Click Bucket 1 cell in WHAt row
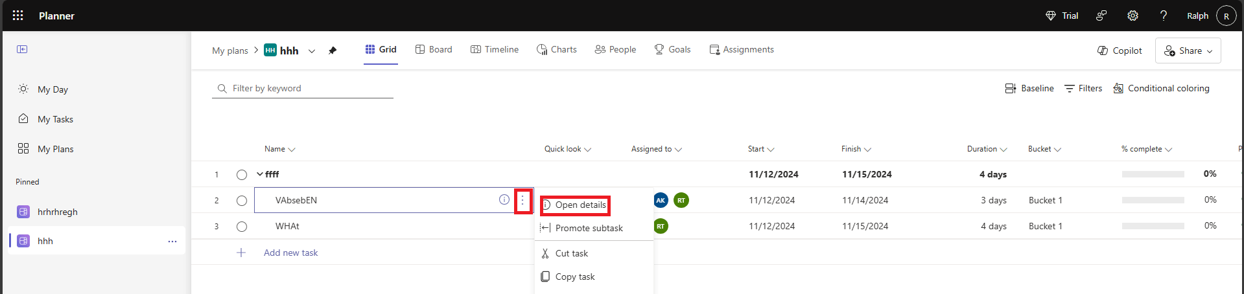Screen dimensions: 1244x294 pos(1046,226)
